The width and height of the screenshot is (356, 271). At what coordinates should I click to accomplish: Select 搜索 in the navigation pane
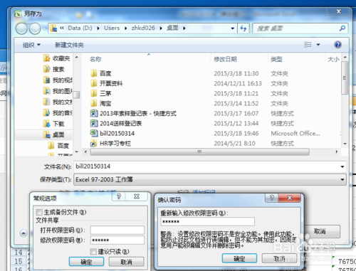point(54,69)
